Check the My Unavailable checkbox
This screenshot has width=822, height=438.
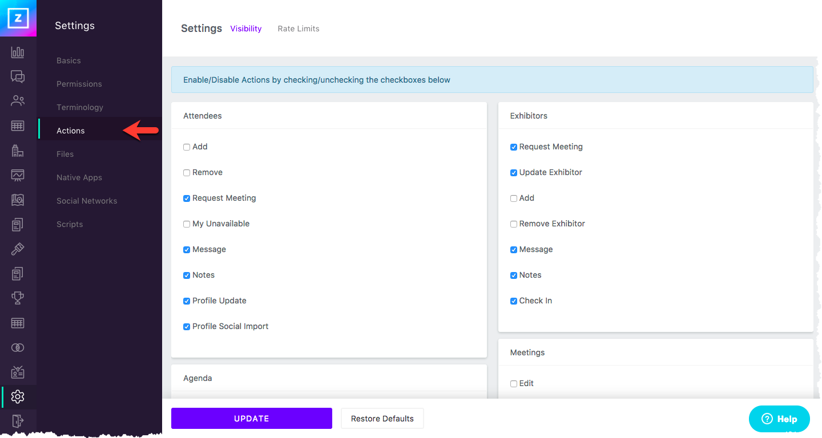(x=187, y=224)
